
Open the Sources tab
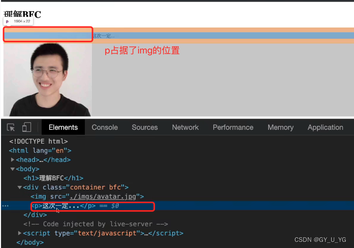pyautogui.click(x=145, y=127)
